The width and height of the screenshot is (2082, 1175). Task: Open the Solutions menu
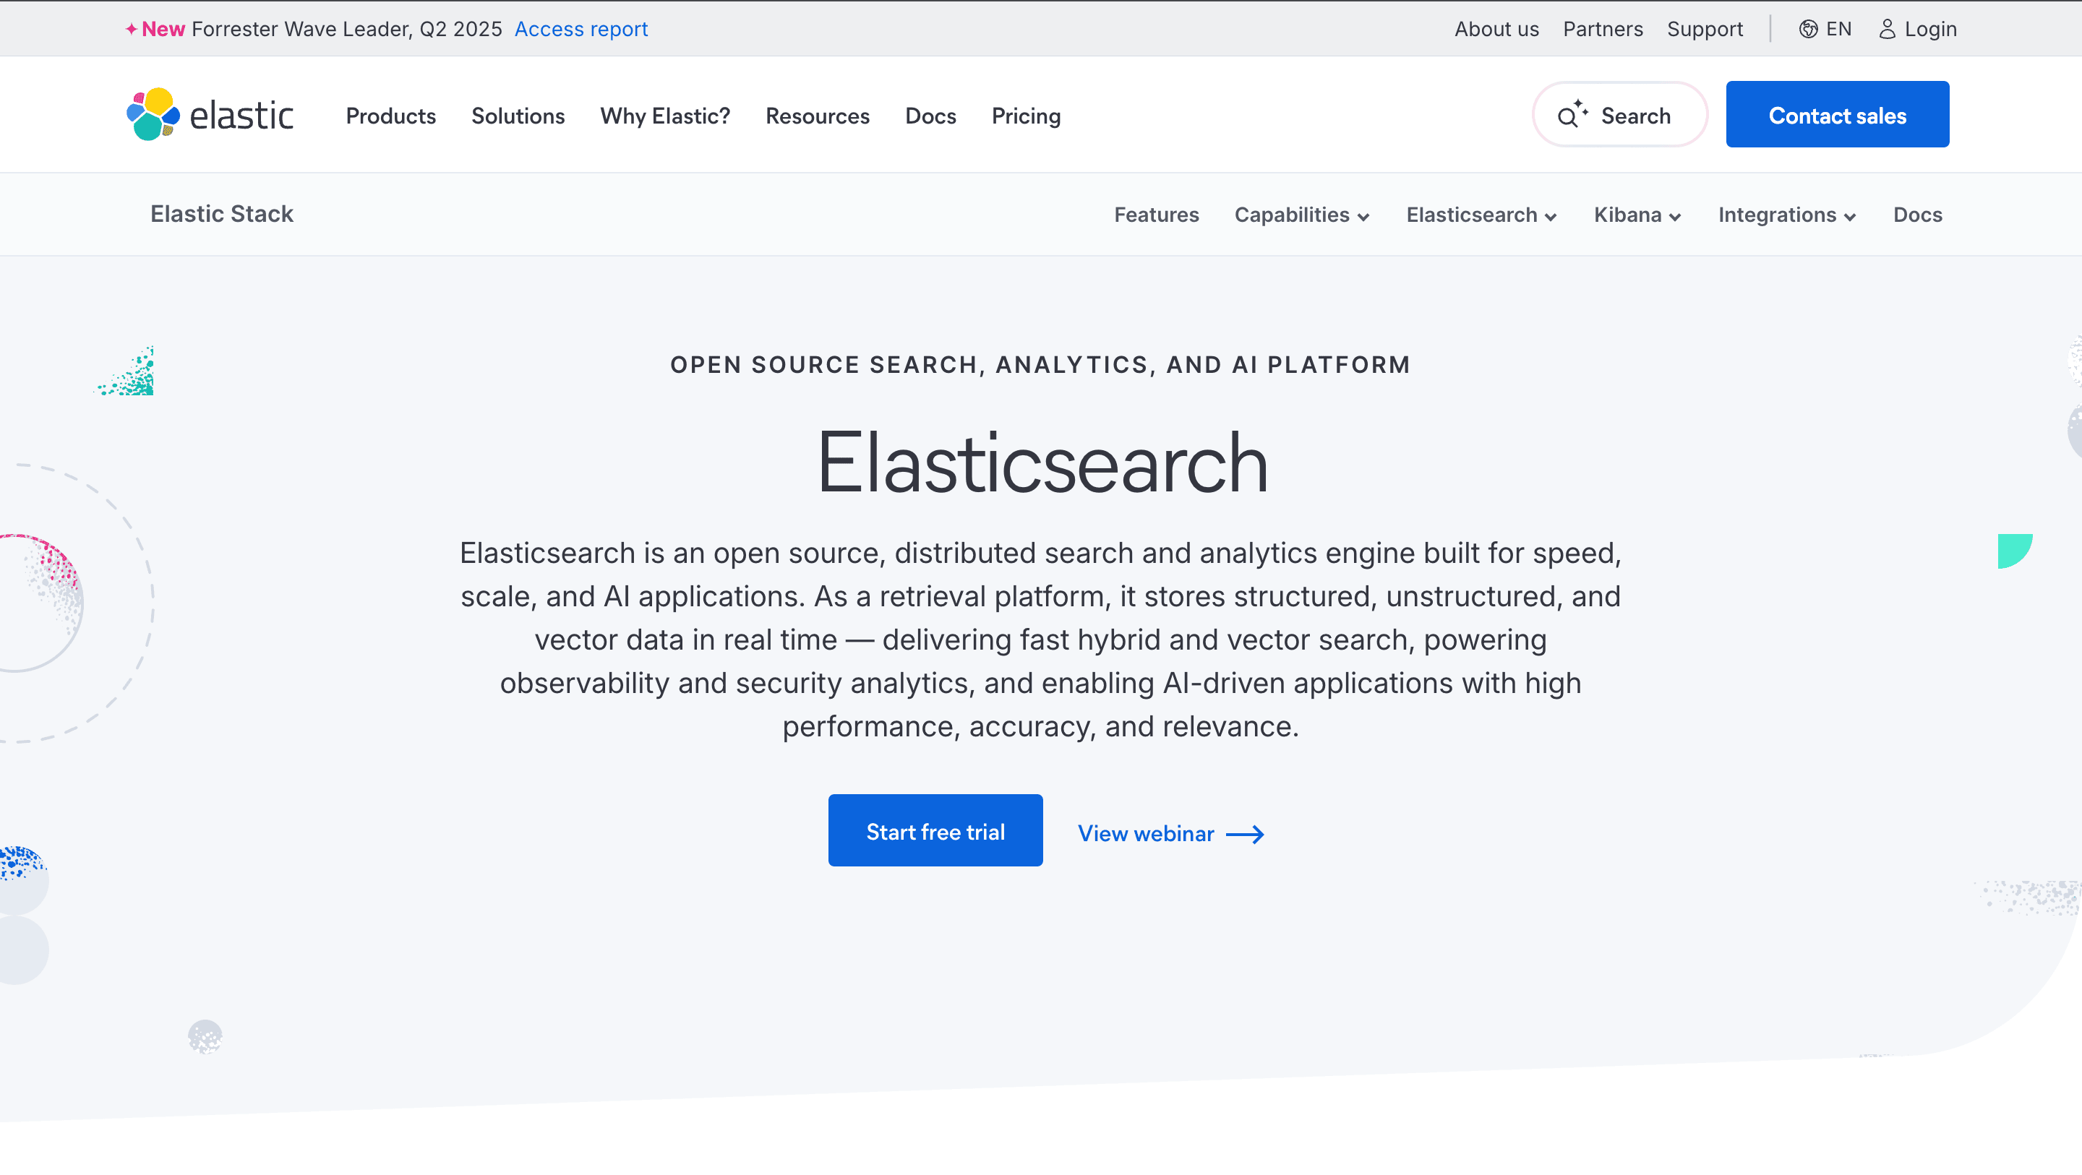click(518, 116)
